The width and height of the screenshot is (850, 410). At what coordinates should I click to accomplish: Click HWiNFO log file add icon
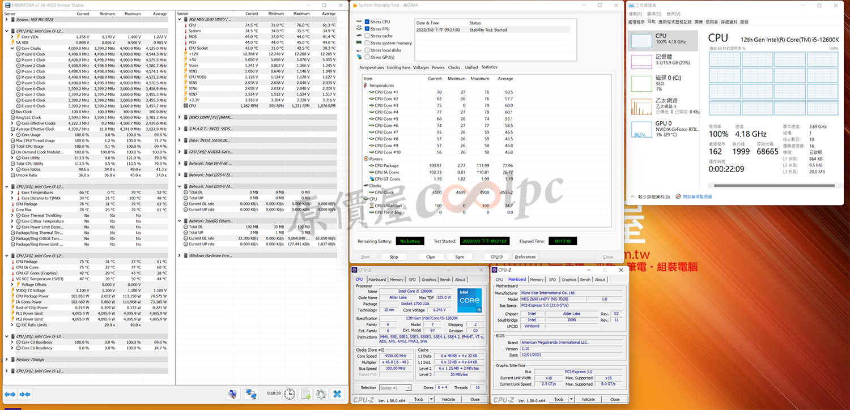point(305,394)
